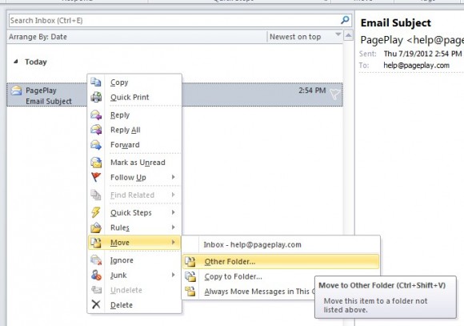This screenshot has width=464, height=326.
Task: Click the message list scroll-up arrow
Action: (x=348, y=36)
